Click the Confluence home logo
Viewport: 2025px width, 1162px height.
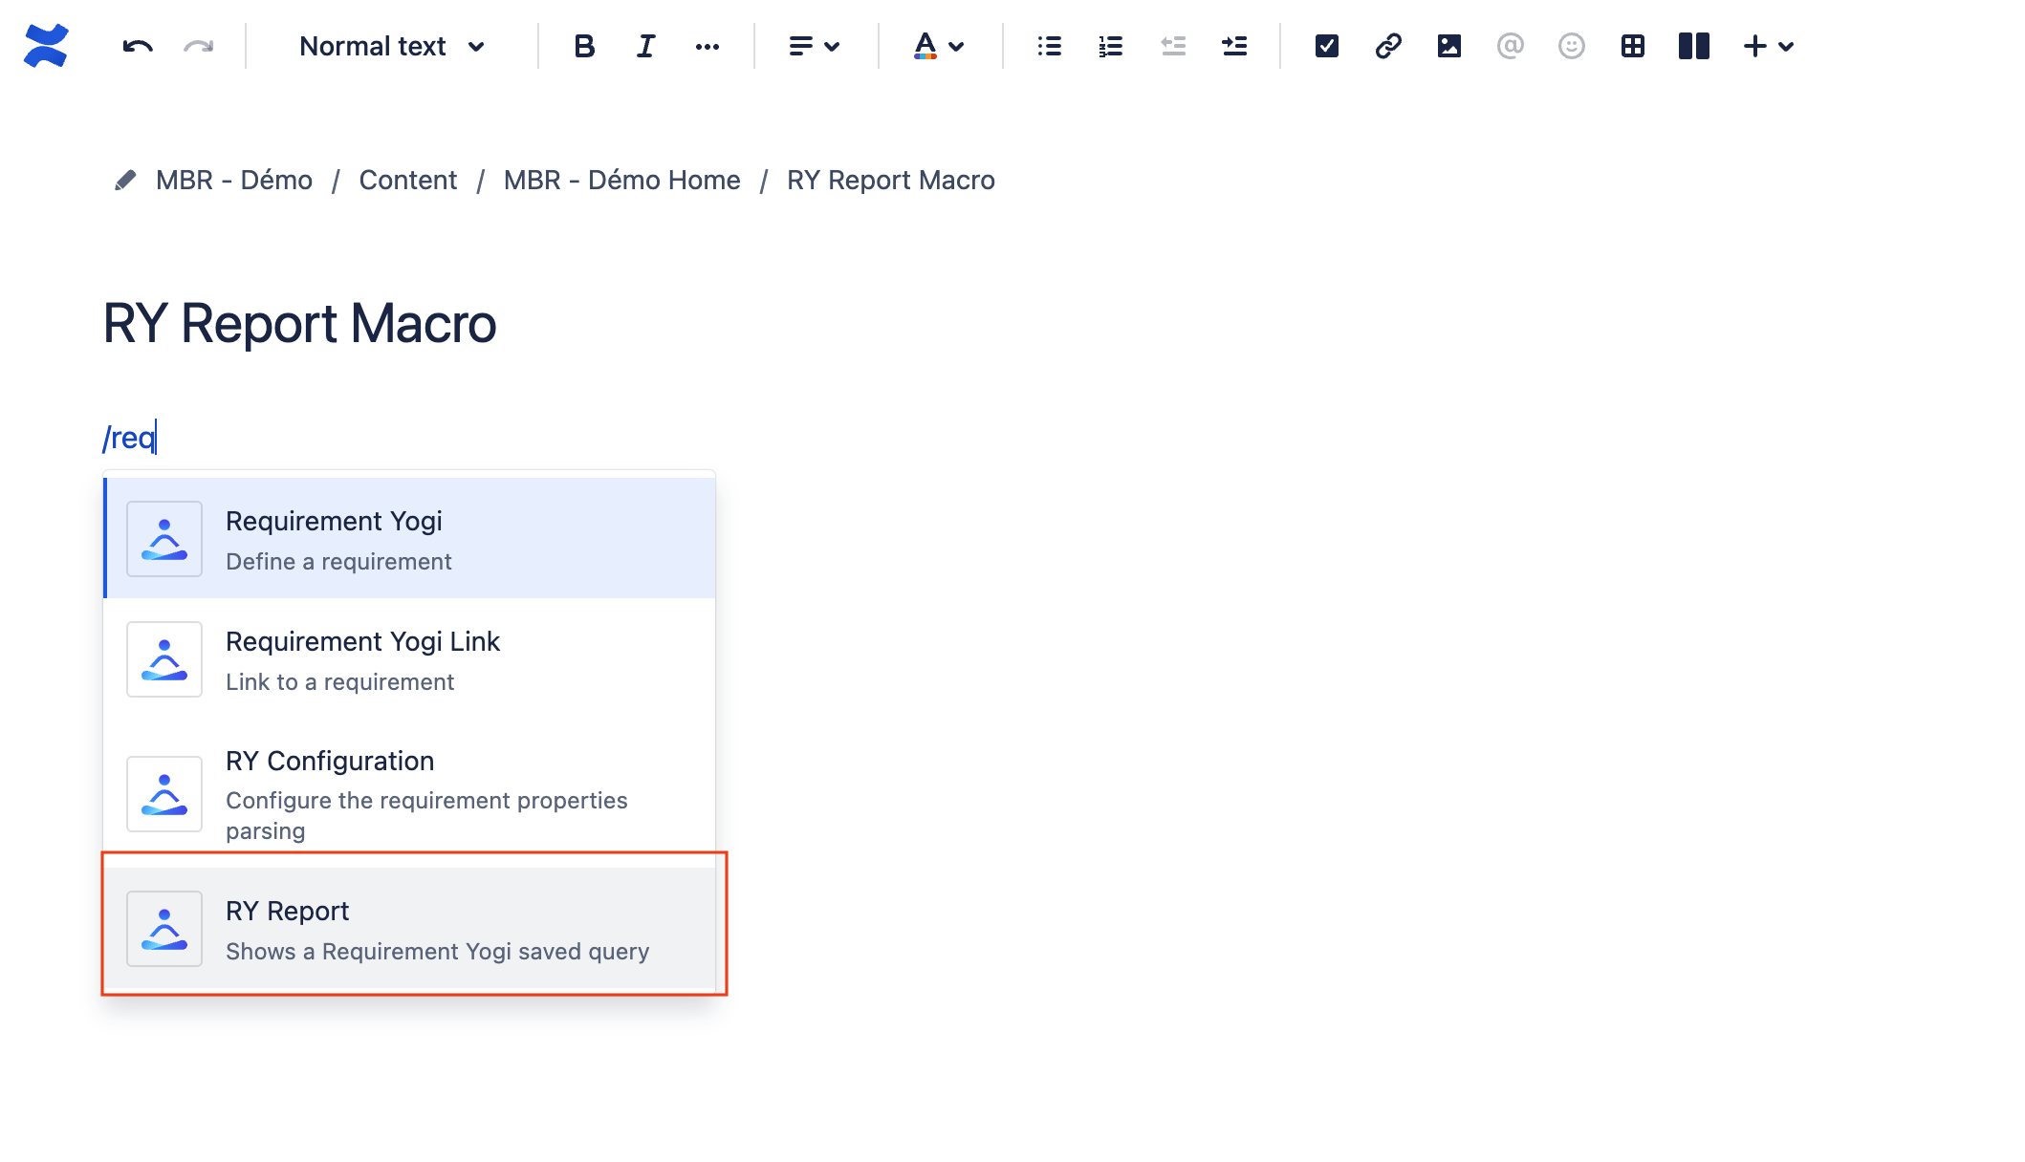click(x=46, y=45)
